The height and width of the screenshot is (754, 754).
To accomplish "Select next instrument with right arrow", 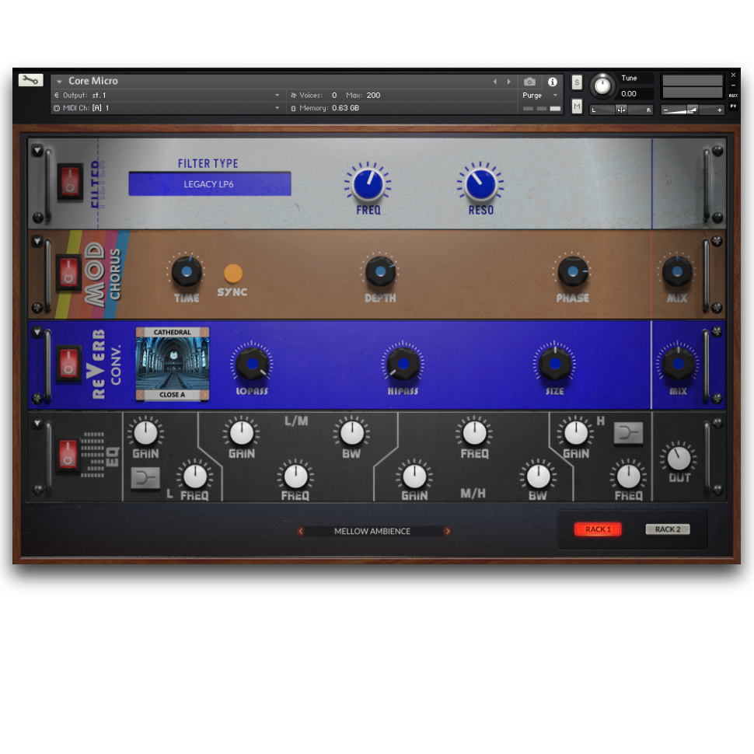I will 509,82.
